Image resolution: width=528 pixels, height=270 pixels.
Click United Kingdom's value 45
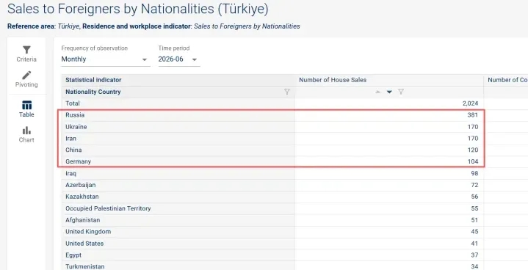point(474,232)
